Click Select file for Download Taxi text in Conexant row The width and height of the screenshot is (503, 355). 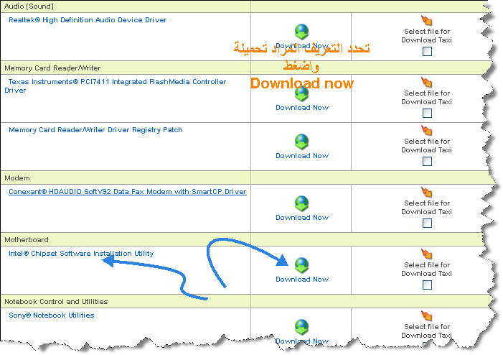(427, 208)
